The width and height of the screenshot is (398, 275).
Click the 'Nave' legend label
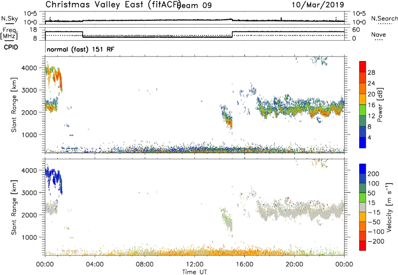(378, 35)
